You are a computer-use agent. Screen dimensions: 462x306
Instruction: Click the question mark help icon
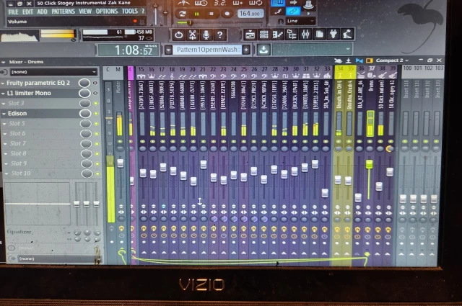click(x=222, y=35)
